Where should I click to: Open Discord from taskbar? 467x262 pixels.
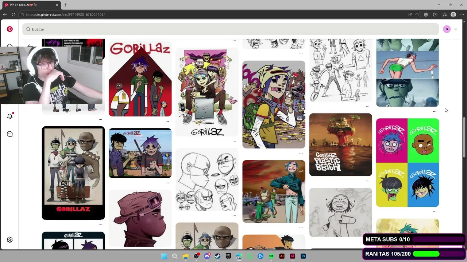[207, 256]
